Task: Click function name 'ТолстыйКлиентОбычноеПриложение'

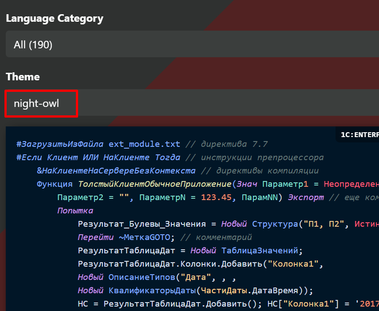Action: click(155, 184)
